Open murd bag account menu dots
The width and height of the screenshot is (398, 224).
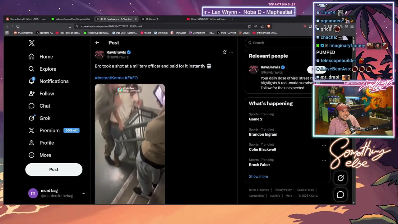[83, 193]
